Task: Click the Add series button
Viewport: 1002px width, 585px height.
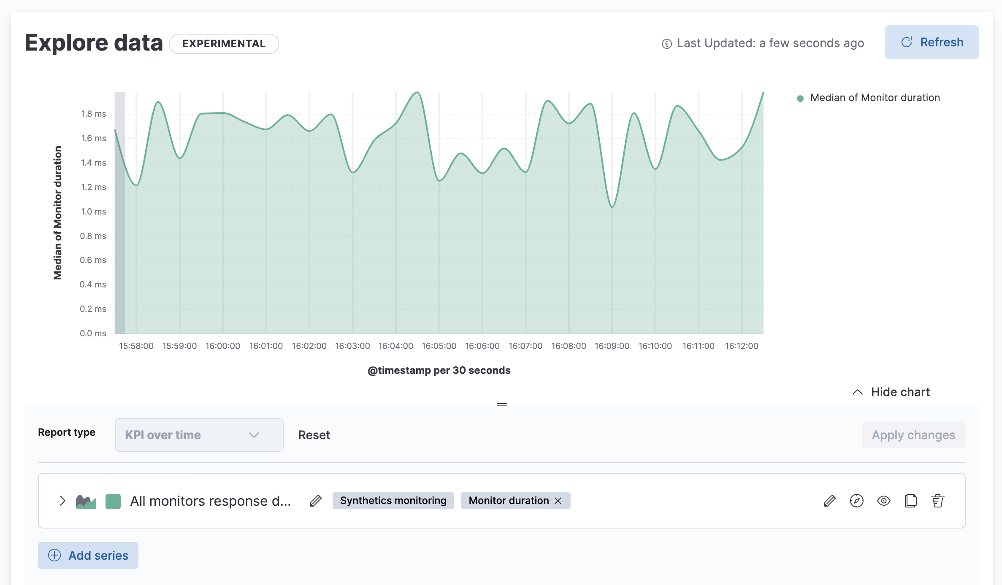Action: (x=88, y=555)
